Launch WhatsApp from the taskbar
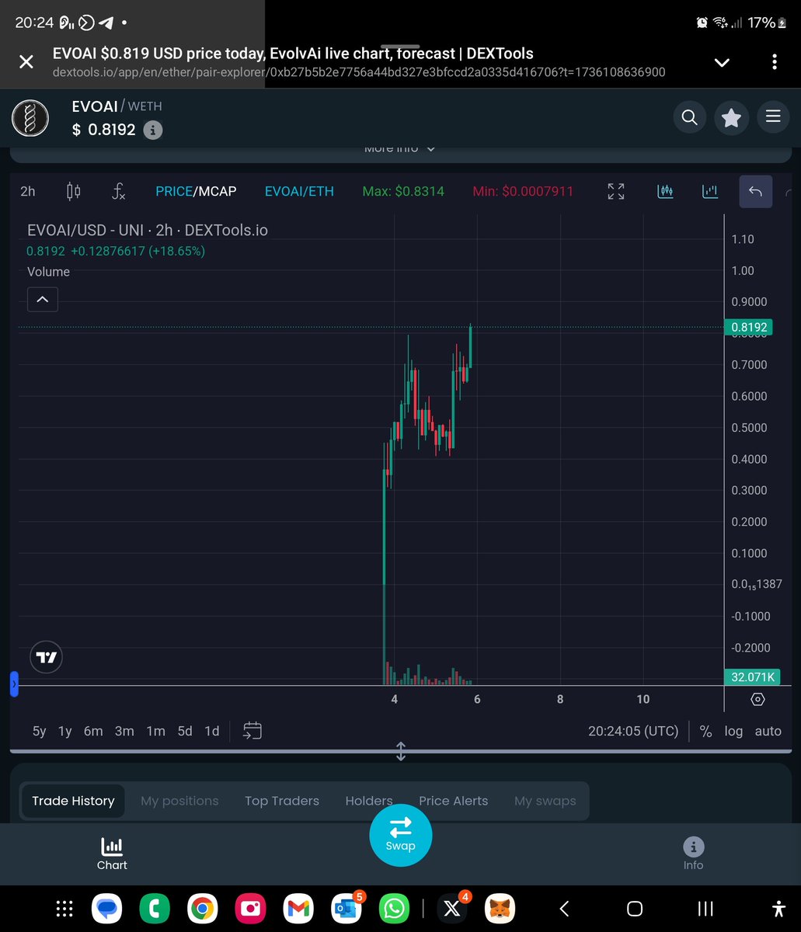The width and height of the screenshot is (801, 932). coord(393,908)
